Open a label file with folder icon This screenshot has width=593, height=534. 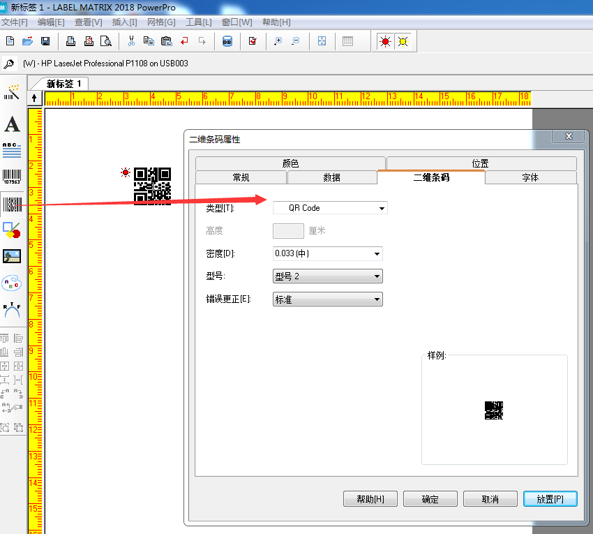pyautogui.click(x=28, y=41)
